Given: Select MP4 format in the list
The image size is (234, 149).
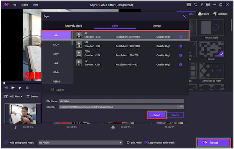Looking at the screenshot, I should [x=56, y=35].
